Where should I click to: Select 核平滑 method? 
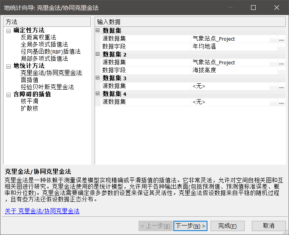pos(29,101)
